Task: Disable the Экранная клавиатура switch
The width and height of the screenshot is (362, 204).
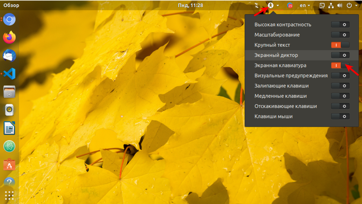Action: tap(340, 65)
